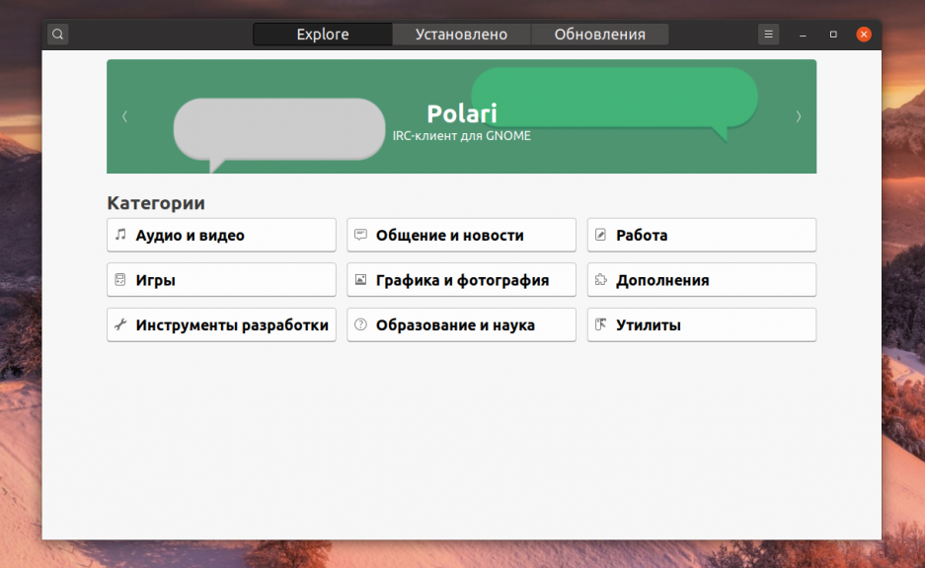Viewport: 925px width, 568px height.
Task: Click the search magnifier icon in header
Action: (x=58, y=35)
